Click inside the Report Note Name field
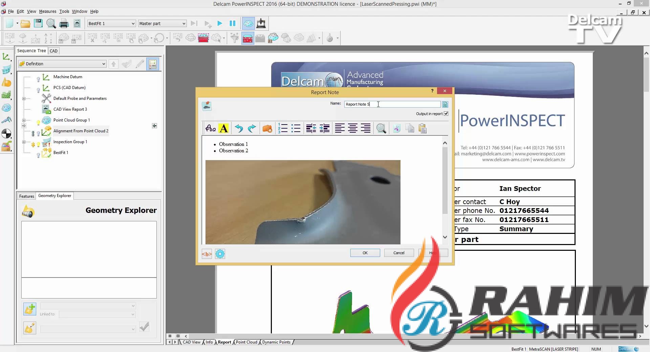650x352 pixels. [x=392, y=104]
